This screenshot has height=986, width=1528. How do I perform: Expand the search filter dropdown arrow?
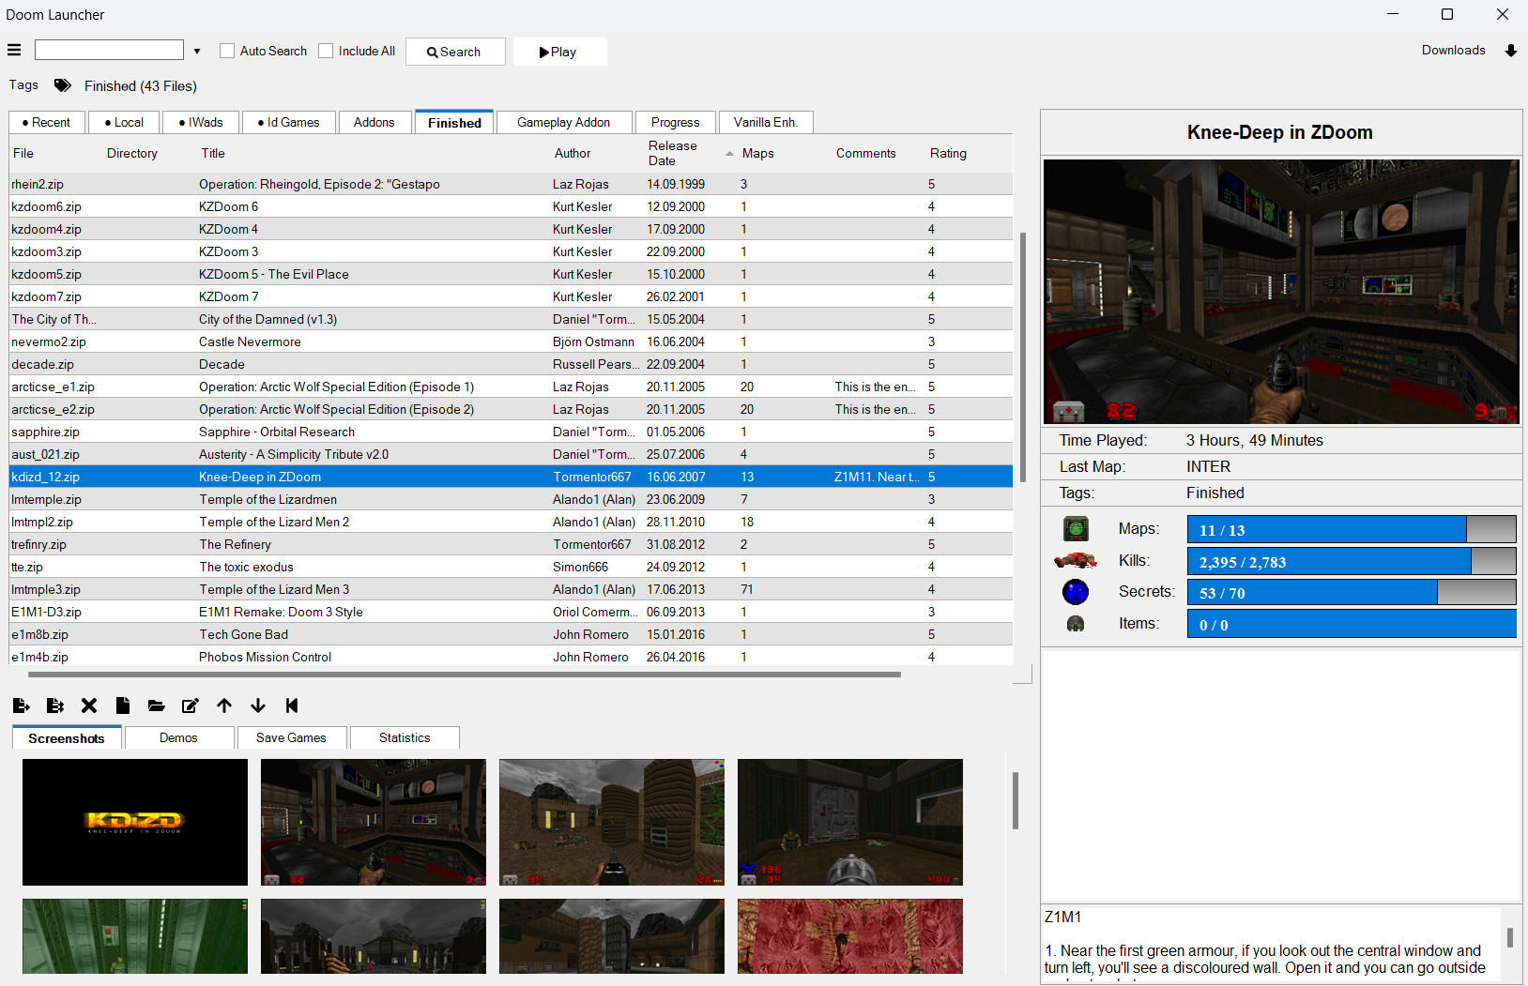point(197,52)
